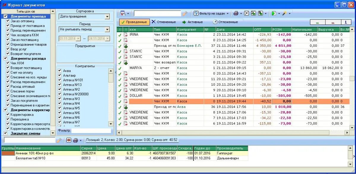Expand the Фильтр не задан dropdown arrow
The width and height of the screenshot is (356, 174).
pyautogui.click(x=228, y=13)
